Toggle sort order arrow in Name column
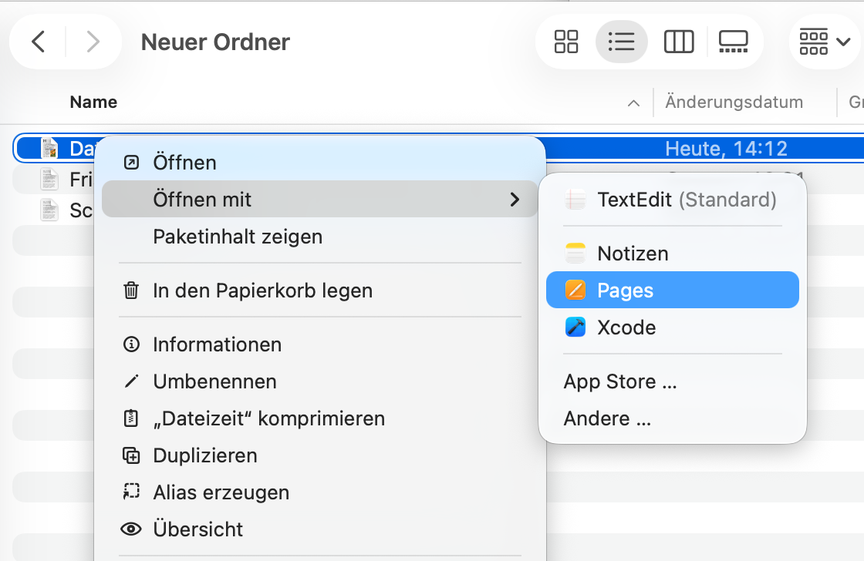Viewport: 864px width, 561px height. (x=633, y=103)
